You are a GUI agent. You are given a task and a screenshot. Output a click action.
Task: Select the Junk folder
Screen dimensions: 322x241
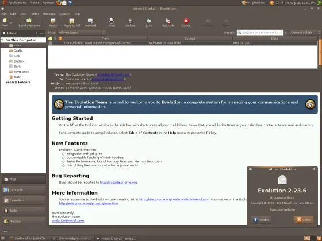coord(14,56)
